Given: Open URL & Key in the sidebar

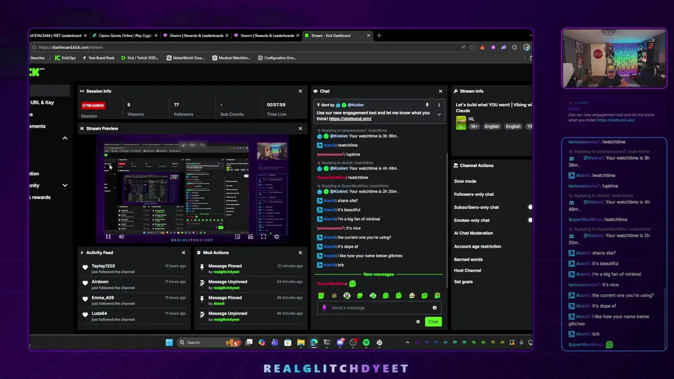Looking at the screenshot, I should click(x=42, y=103).
